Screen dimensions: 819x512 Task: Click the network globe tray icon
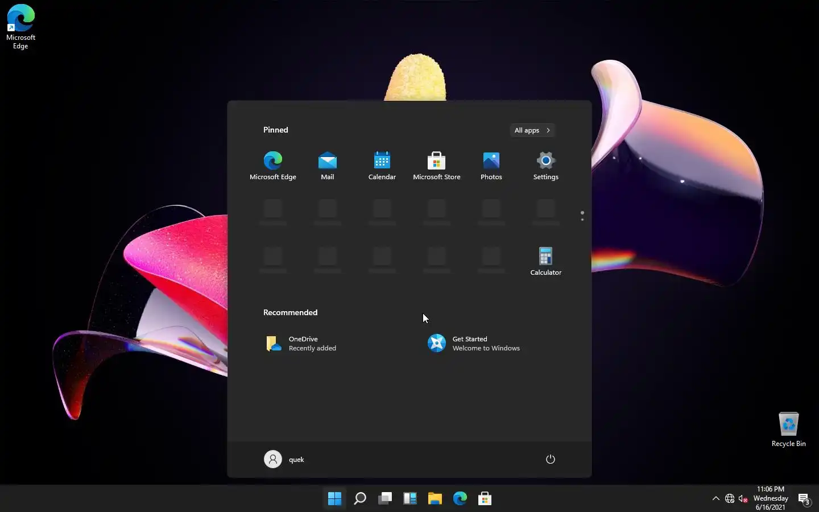730,499
